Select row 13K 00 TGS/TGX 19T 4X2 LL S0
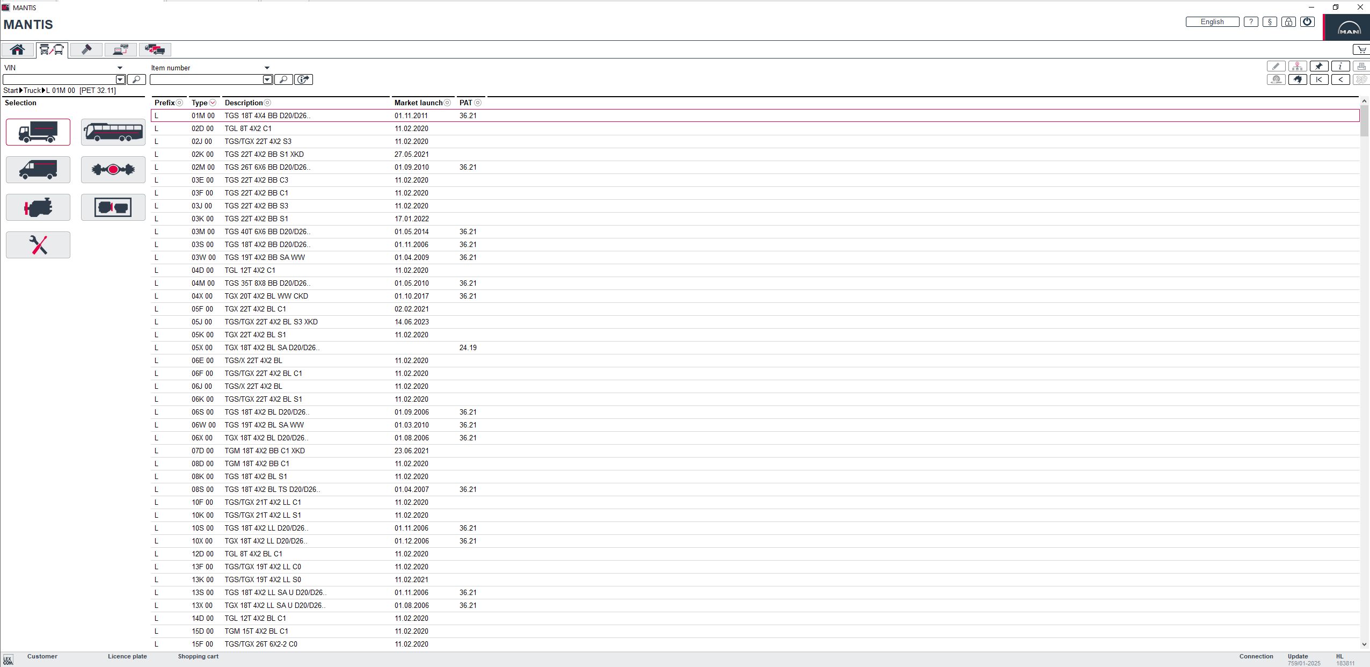Screen dimensions: 1370x667 coord(755,579)
